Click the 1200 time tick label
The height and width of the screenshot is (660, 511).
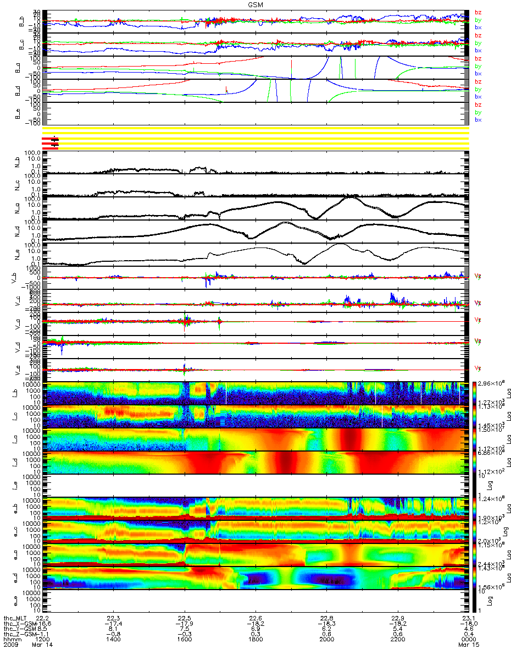coord(43,640)
